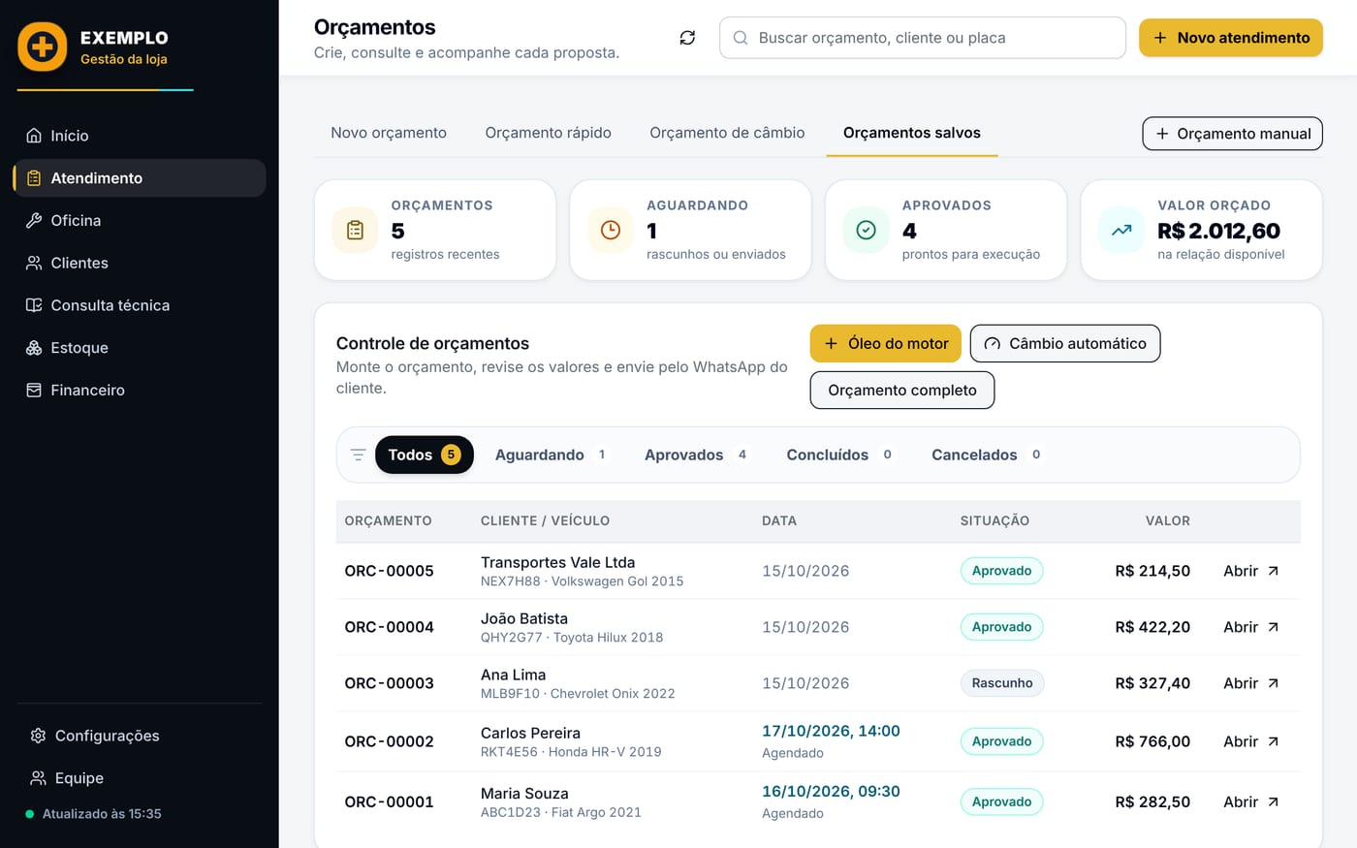Image resolution: width=1357 pixels, height=848 pixels.
Task: Filter by Concluídos status
Action: tap(840, 455)
